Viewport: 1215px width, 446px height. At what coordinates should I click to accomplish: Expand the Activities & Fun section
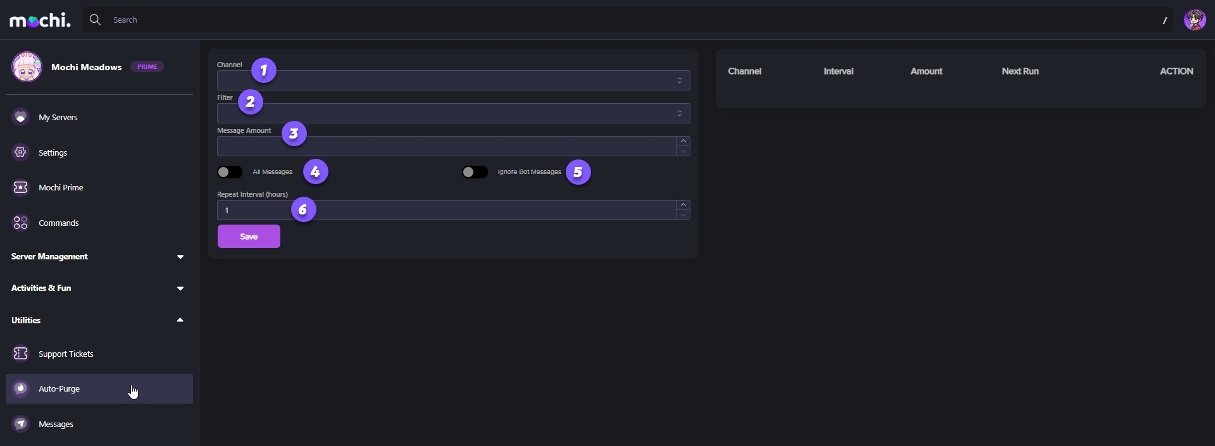tap(99, 288)
